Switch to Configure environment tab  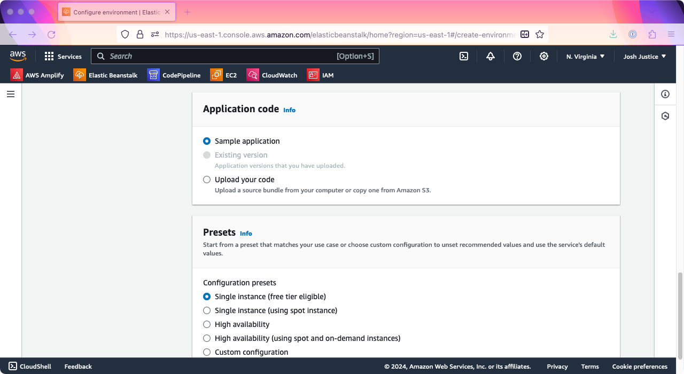point(116,12)
